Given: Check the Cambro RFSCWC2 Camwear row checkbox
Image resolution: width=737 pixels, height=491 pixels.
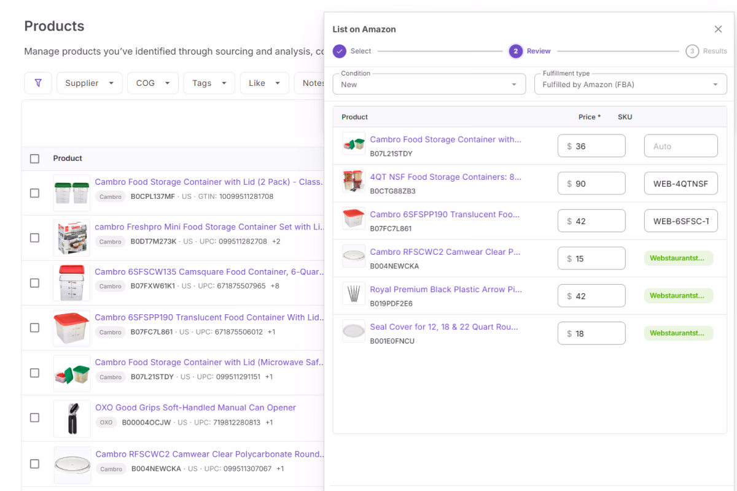Looking at the screenshot, I should click(34, 463).
